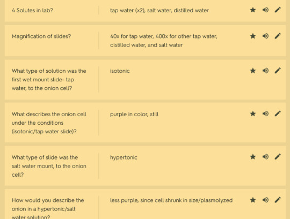
Task: Star the 'Magnification of slides?' card
Action: [253, 36]
